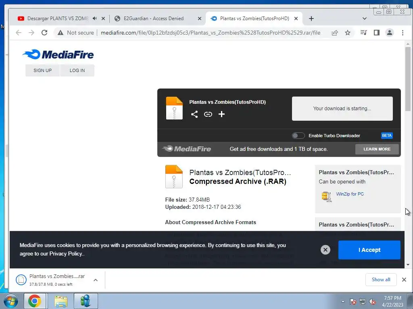The height and width of the screenshot is (309, 413).
Task: Click the share icon under the file name
Action: [x=194, y=114]
